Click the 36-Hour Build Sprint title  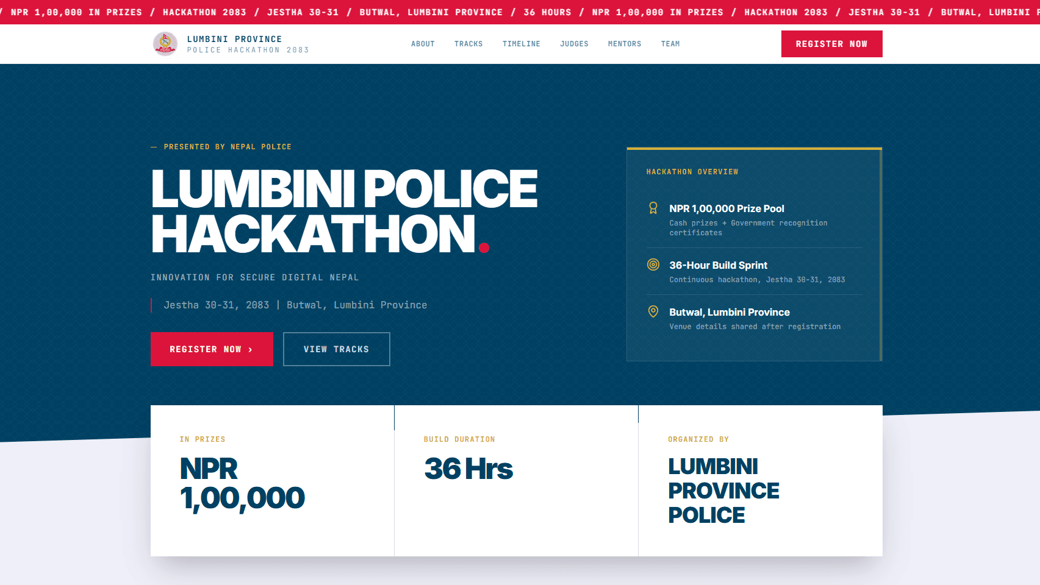[x=718, y=265]
